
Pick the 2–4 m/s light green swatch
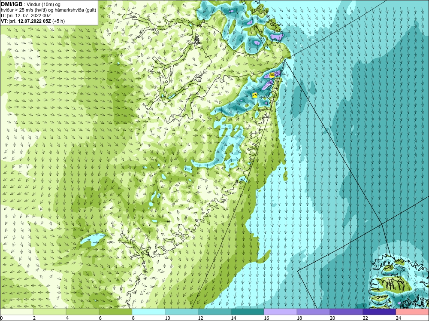[49, 312]
